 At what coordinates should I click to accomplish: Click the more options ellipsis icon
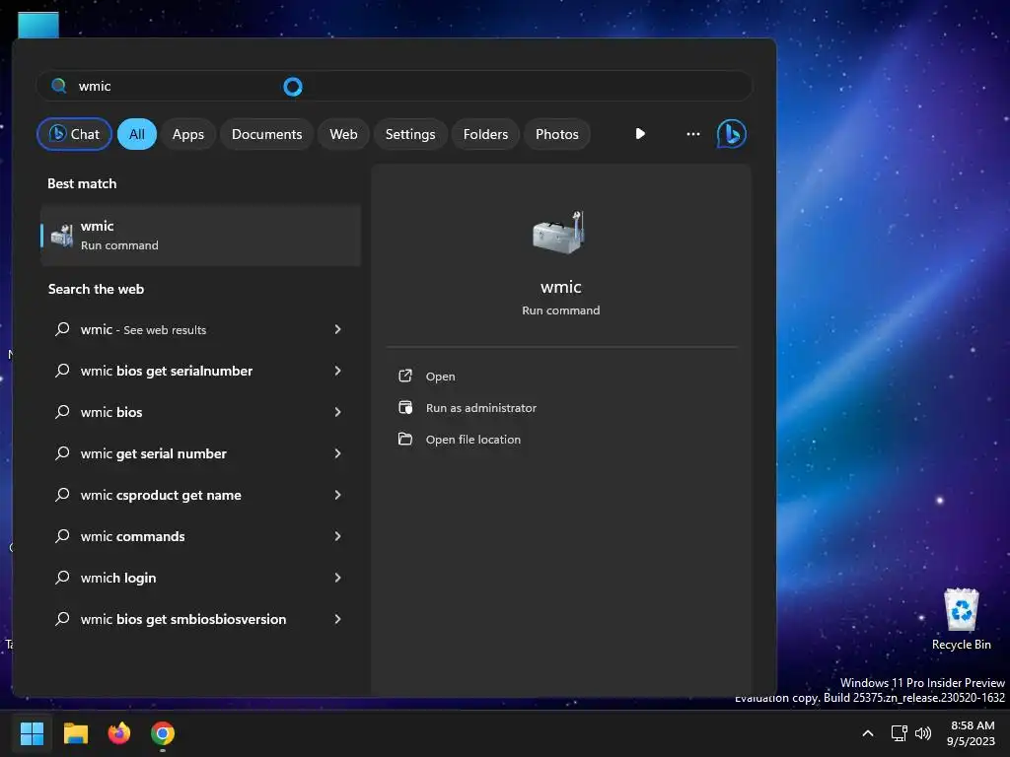(x=693, y=134)
